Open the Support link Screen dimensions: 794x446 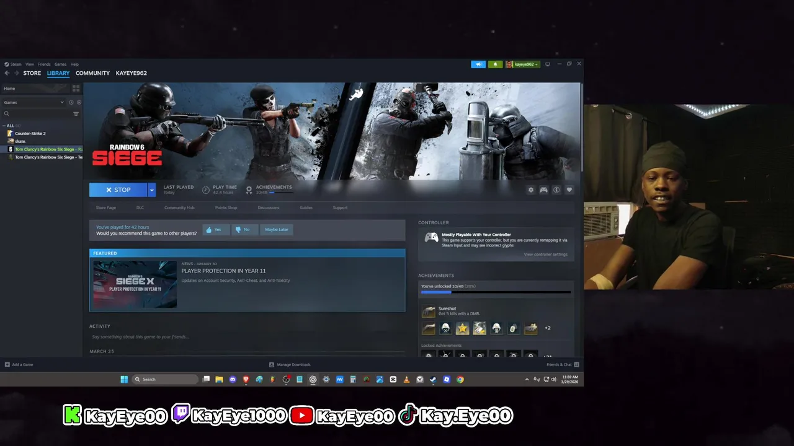(x=340, y=208)
